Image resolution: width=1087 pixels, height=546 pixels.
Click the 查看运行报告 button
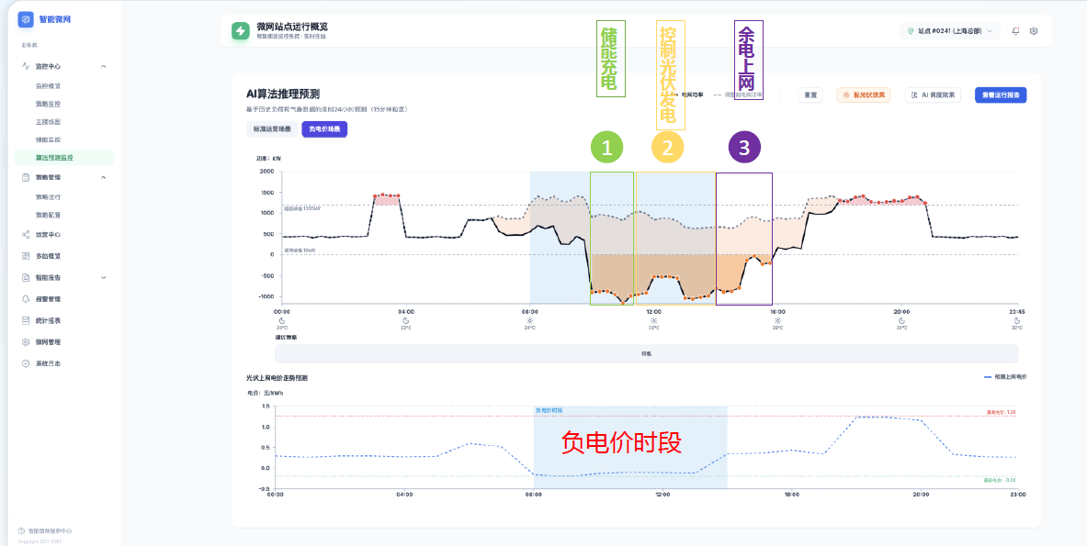[x=1001, y=95]
